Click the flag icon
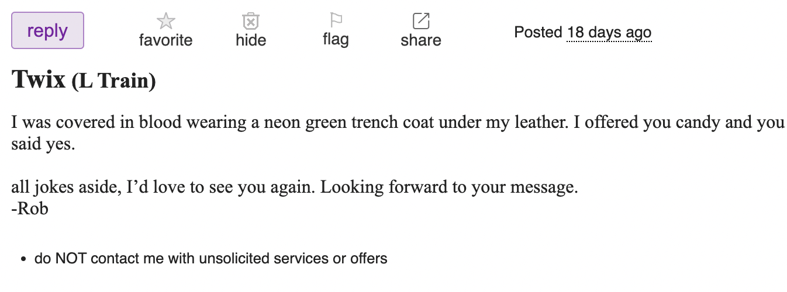The width and height of the screenshot is (787, 292). pyautogui.click(x=336, y=20)
